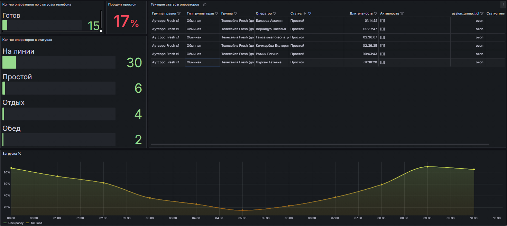Viewport: 507px width, 226px height.
Task: Click operator cell Кочмарёва Екатерин
Action: [x=271, y=46]
